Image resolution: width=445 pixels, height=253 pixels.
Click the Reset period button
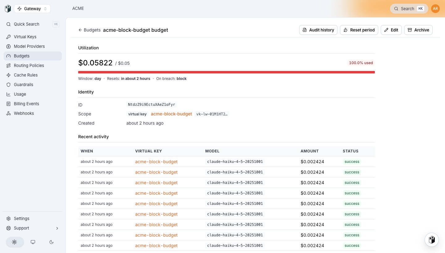click(359, 30)
